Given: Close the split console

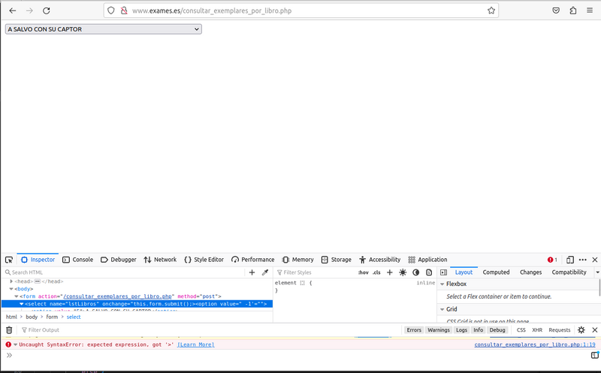Looking at the screenshot, I should [x=595, y=329].
